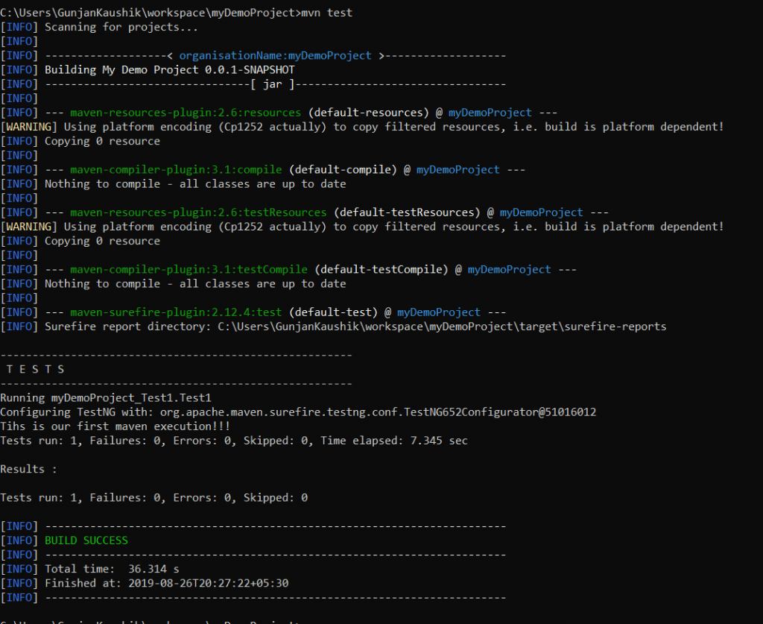763x624 pixels.
Task: Click 'Tihs is our first maven execution!!!' output
Action: point(115,426)
